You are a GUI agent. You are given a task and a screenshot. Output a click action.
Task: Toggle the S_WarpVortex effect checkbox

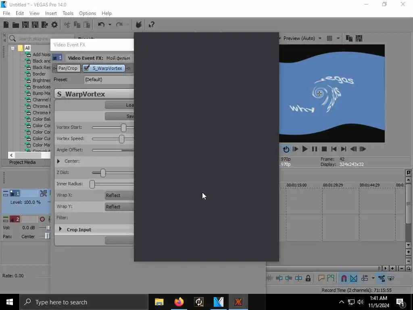(x=86, y=68)
